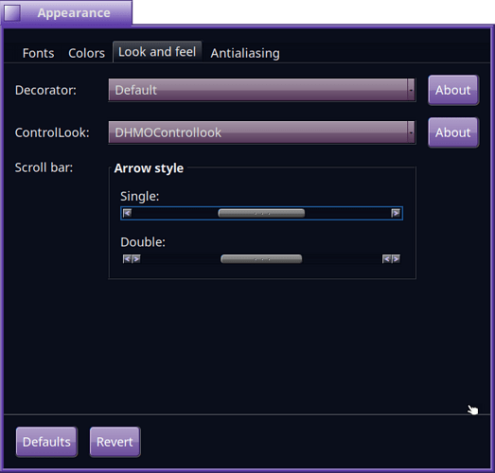Close the Appearance window via title square
Screen dimensions: 495x473
12,13
